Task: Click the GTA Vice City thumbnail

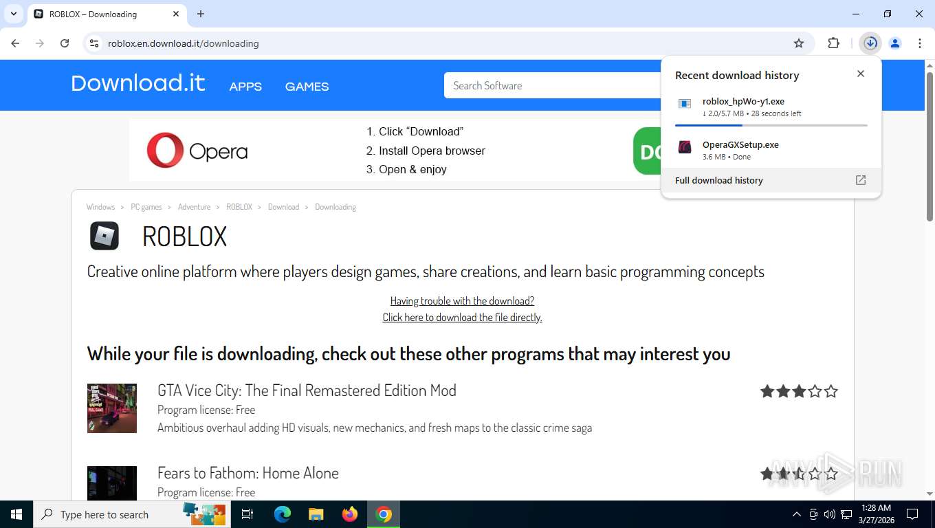Action: (x=112, y=408)
